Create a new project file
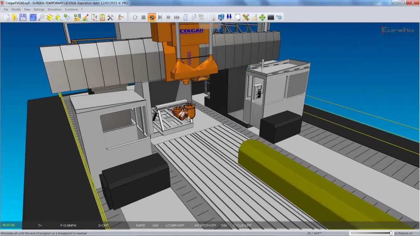Viewport: 420px width, 236px height. click(x=6, y=17)
